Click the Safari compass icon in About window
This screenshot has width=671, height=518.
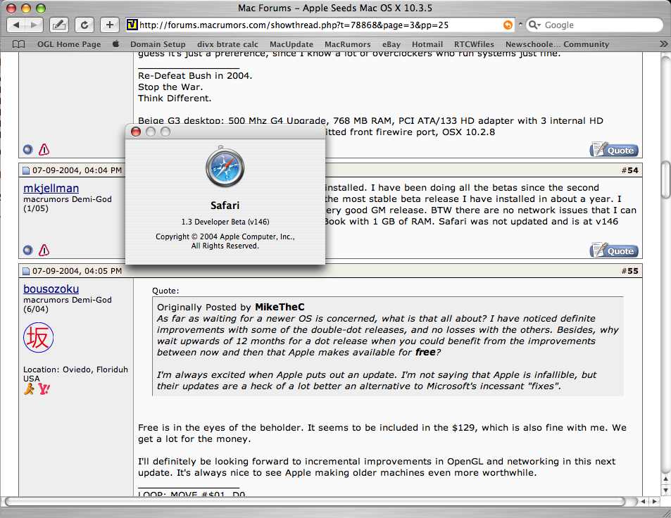pos(225,168)
